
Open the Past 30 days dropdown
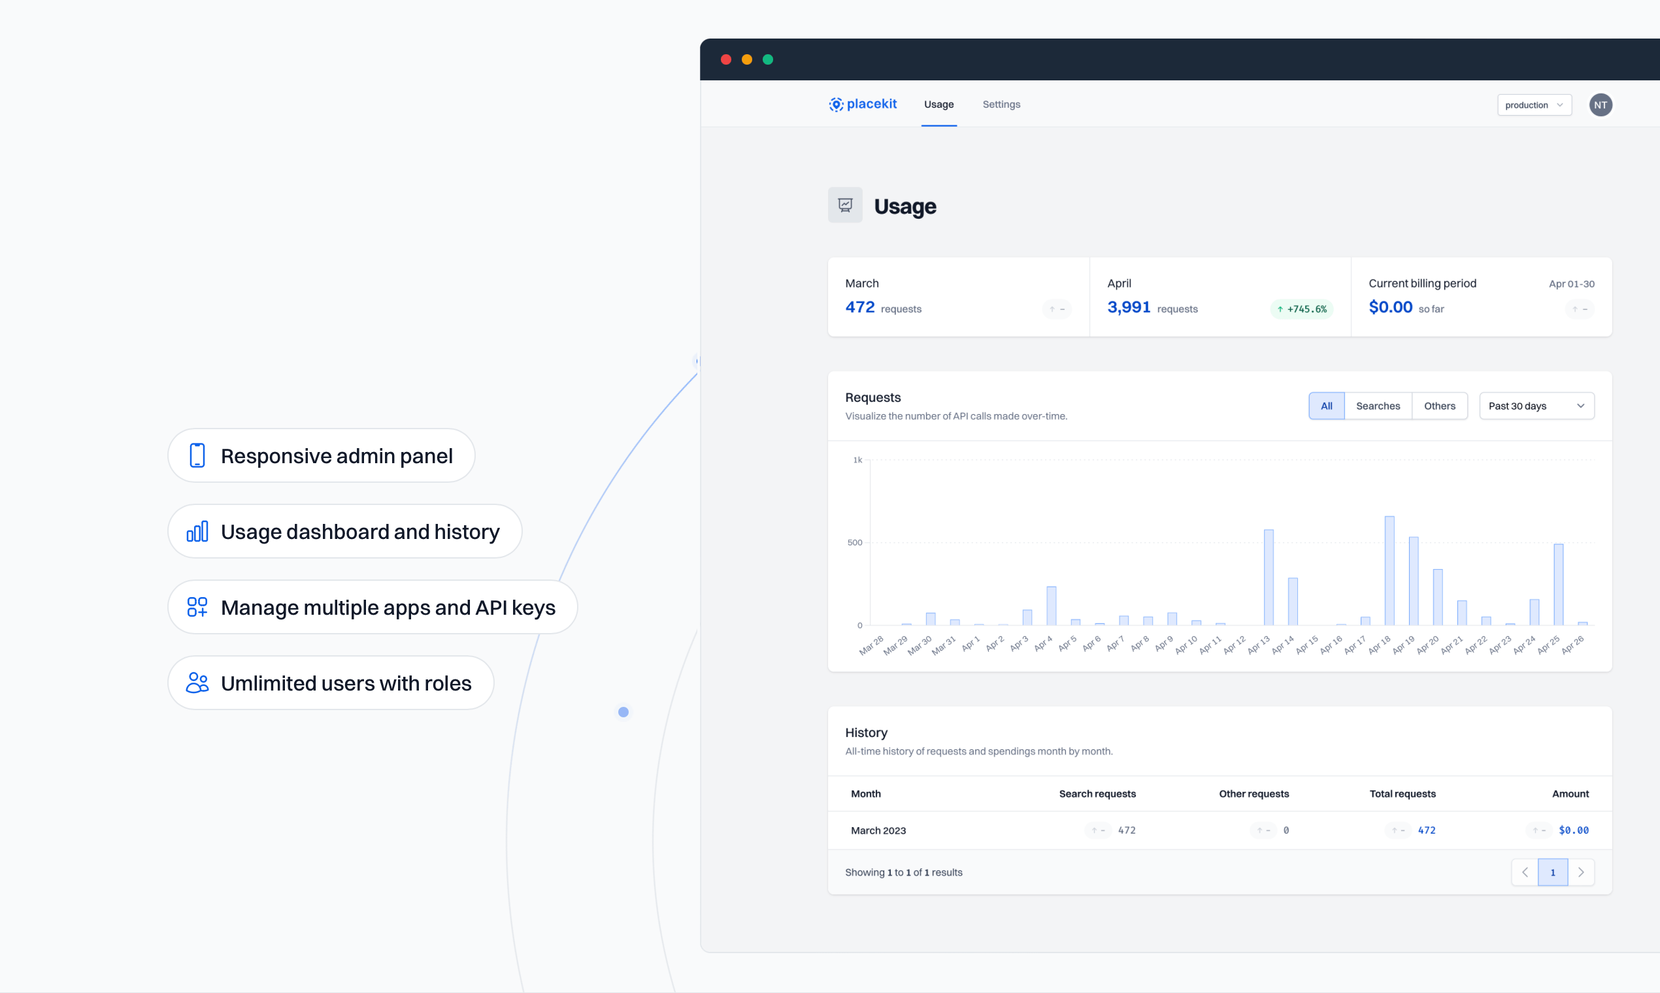[1536, 406]
